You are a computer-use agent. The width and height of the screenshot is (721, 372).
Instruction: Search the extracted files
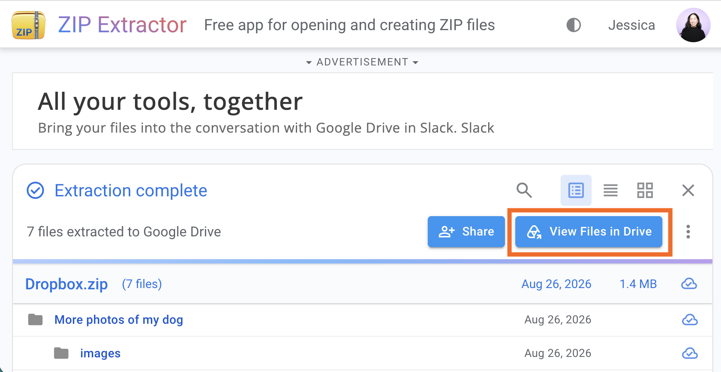coord(524,190)
